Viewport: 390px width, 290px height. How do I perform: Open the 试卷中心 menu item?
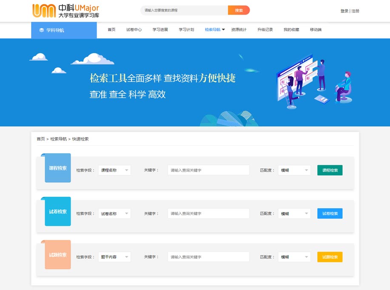(x=134, y=30)
